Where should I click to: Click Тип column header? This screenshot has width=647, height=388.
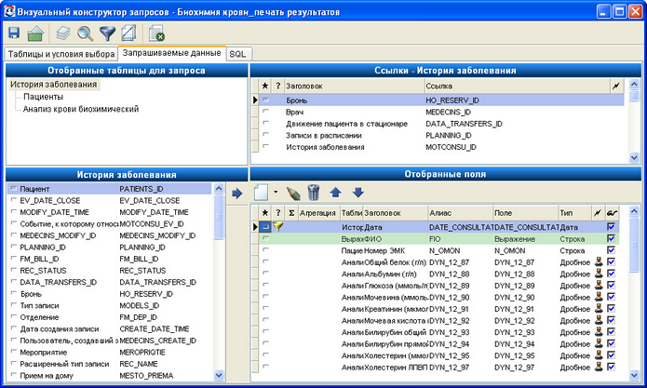574,213
